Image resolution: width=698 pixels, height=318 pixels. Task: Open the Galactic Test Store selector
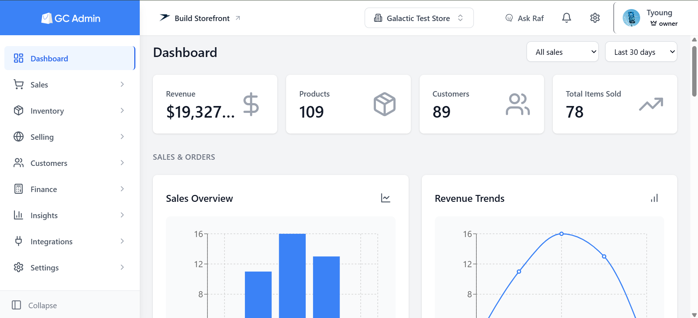[x=419, y=18]
